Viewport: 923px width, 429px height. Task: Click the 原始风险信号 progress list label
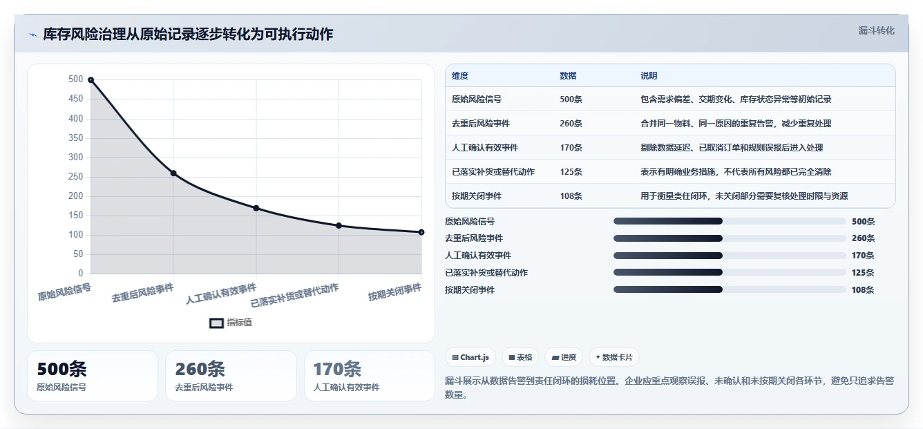point(470,222)
